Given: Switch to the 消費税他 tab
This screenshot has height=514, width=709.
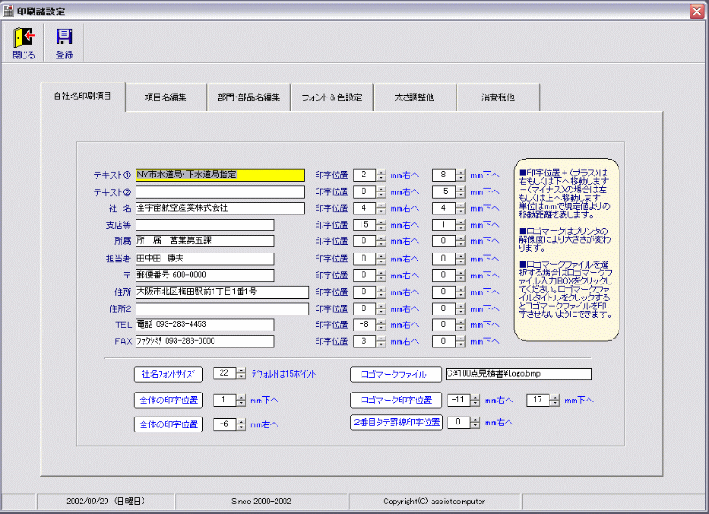Looking at the screenshot, I should (498, 97).
